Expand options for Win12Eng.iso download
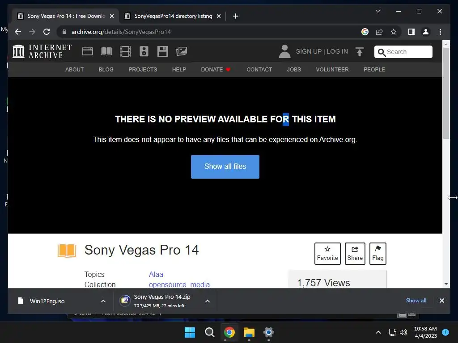 (x=103, y=301)
